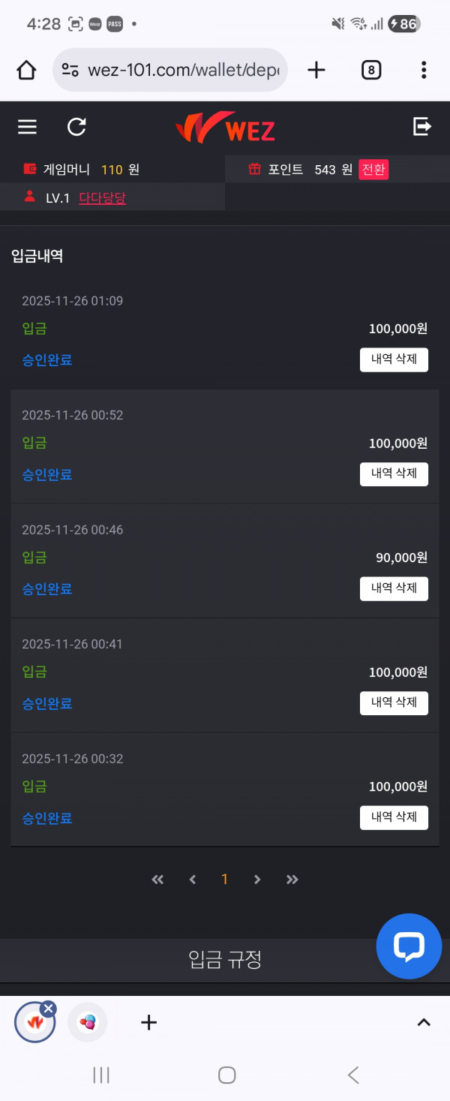Delete the 90,000원 deposit record
The height and width of the screenshot is (1101, 450).
pyautogui.click(x=394, y=588)
